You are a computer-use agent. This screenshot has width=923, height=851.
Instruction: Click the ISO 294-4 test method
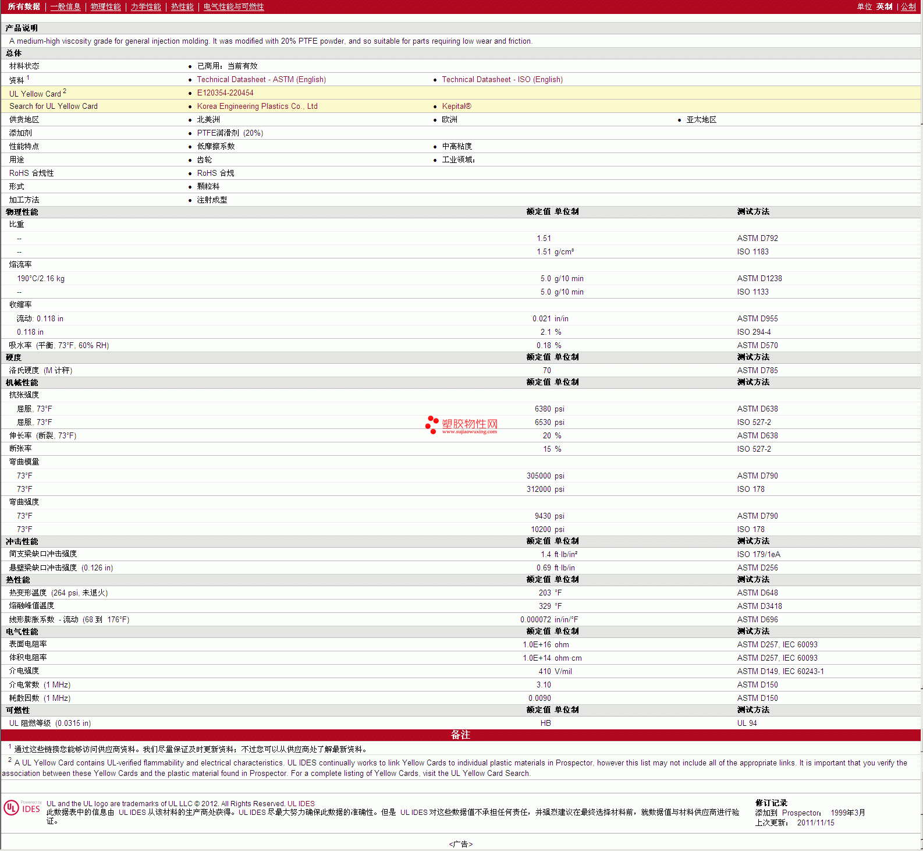(754, 332)
